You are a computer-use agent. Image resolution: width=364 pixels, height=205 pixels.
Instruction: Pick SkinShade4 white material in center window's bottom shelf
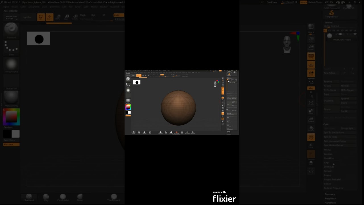[x=171, y=132]
